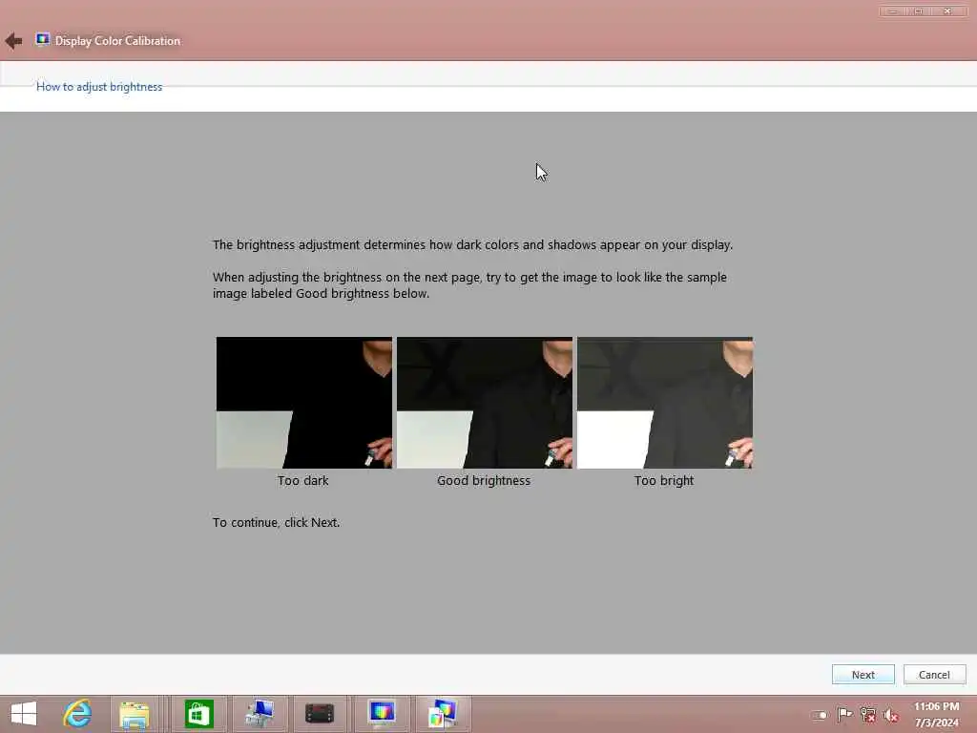This screenshot has height=733, width=977.
Task: Select the Too dark sample image
Action: tap(304, 403)
